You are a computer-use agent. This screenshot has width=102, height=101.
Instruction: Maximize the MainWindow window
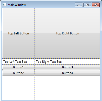tap(87, 5)
